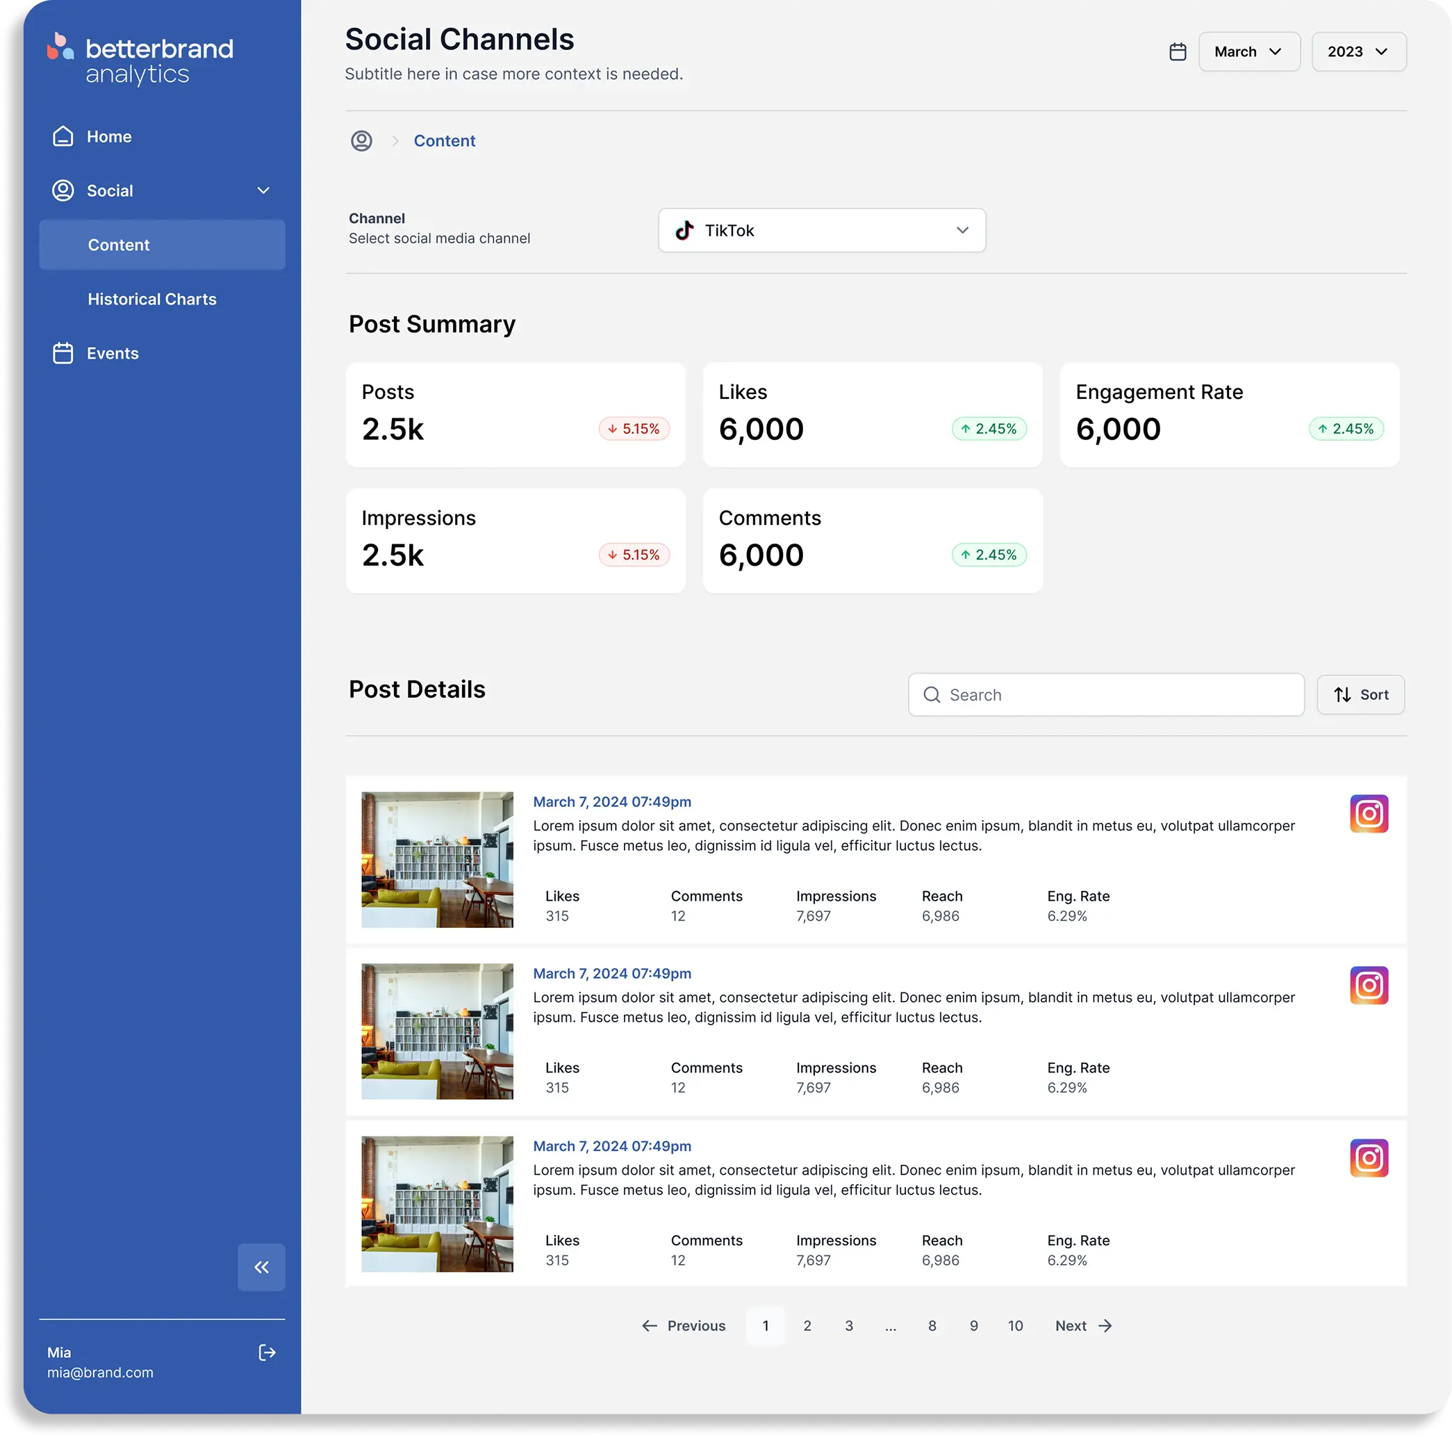Open the 2023 year dropdown

click(1359, 52)
